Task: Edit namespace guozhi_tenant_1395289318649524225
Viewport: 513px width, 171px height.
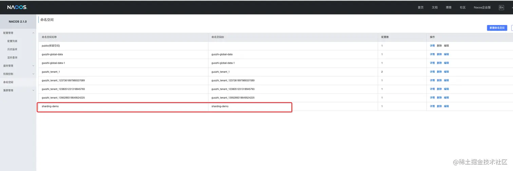Action: click(446, 98)
